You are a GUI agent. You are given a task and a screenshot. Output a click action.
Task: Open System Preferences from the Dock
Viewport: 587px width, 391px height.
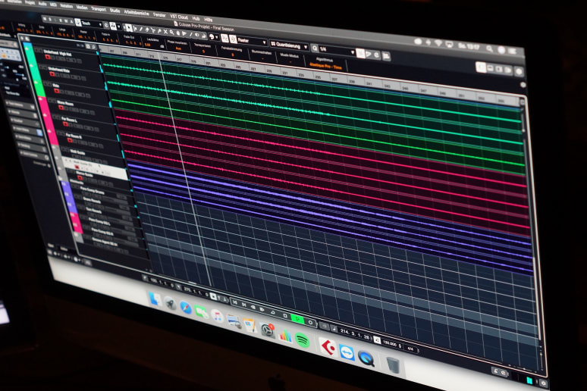coord(267,330)
